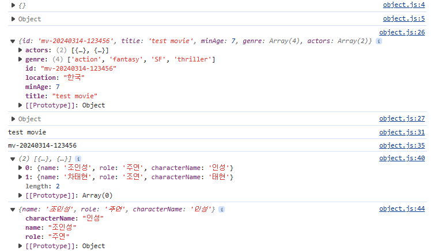Open source link object.js:27

[402, 118]
